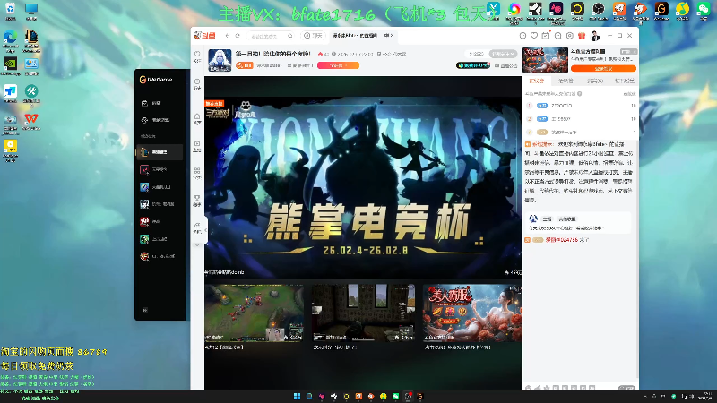The image size is (717, 403).
Task: Open the OBS Studio desktop shortcut
Action: [x=598, y=11]
